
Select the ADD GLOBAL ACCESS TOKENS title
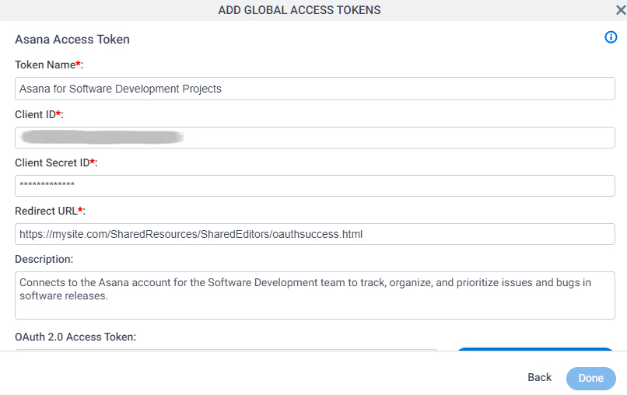(299, 10)
